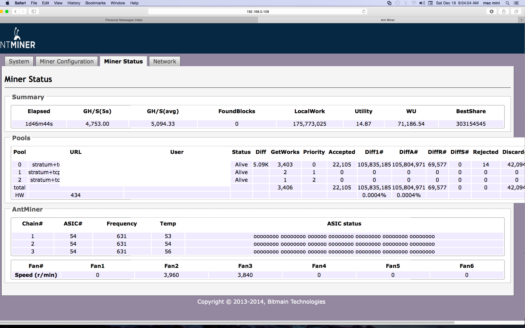Open the View menu

point(58,3)
